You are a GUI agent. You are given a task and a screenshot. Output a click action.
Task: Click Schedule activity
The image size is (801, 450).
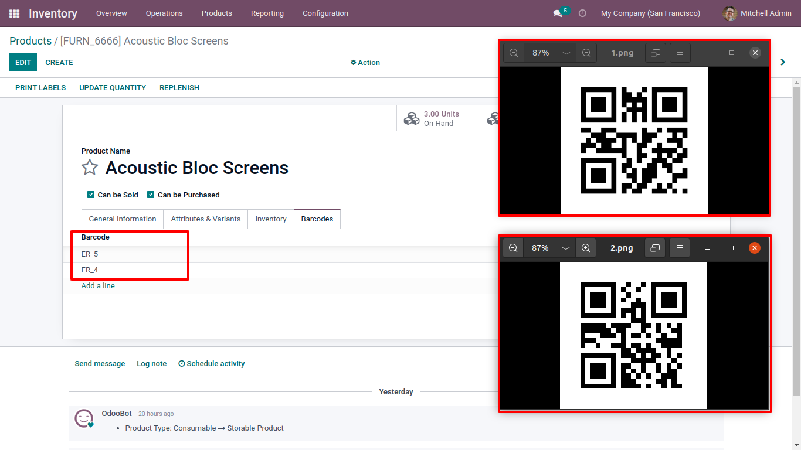[x=211, y=364]
